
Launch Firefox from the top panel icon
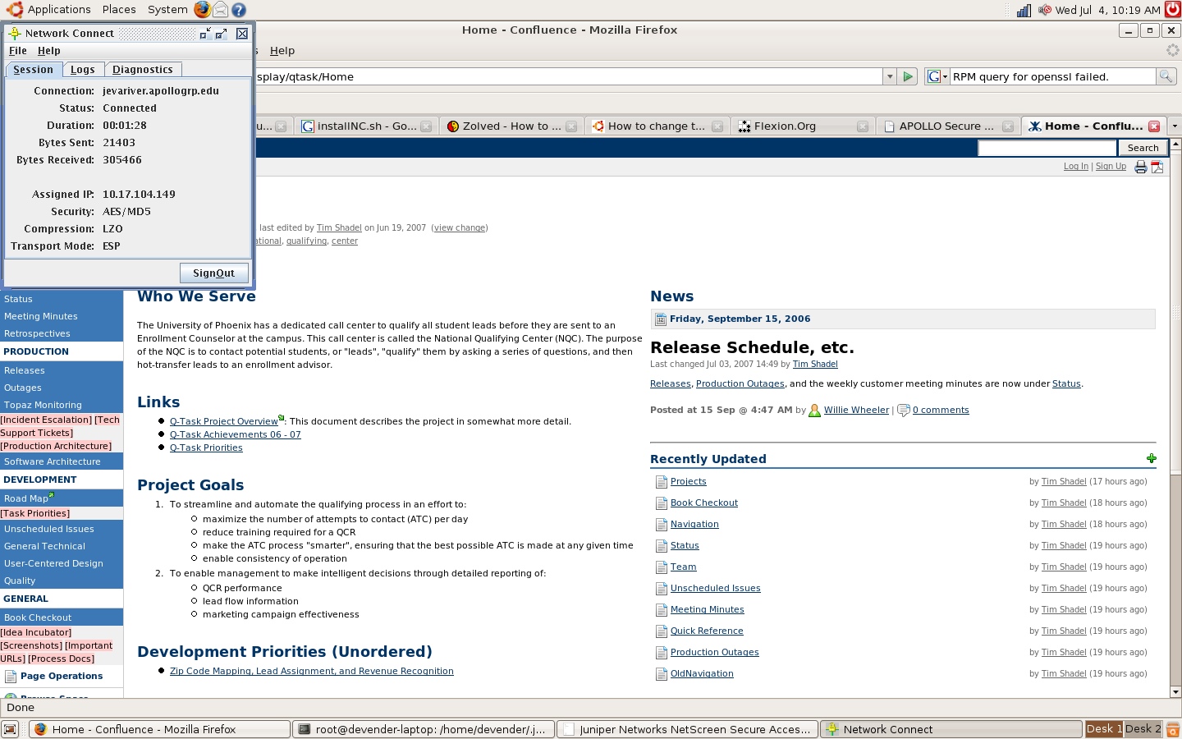click(203, 10)
